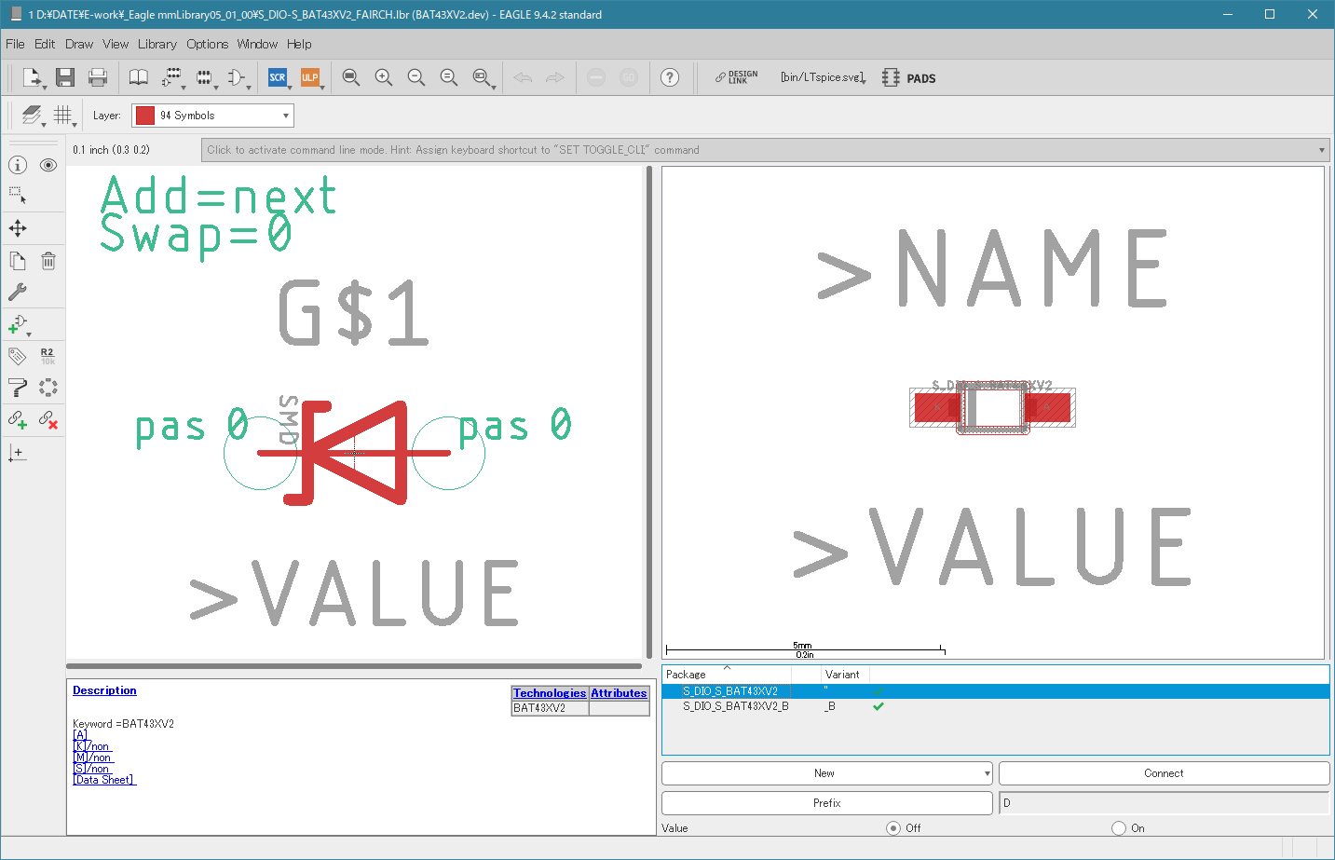Click the Redraw zoom icon
Screen dimensions: 1335x860
pos(448,77)
